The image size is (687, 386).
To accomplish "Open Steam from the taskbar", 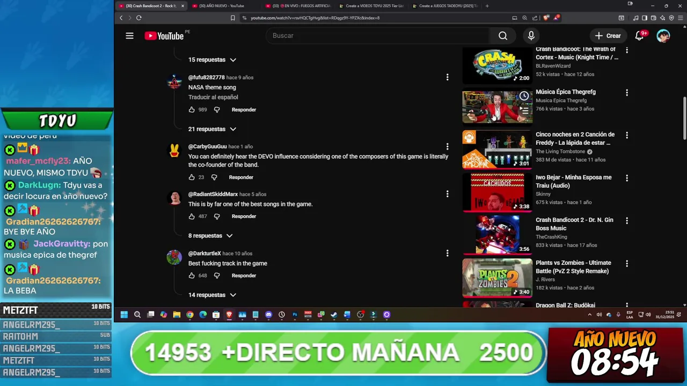I will [x=334, y=315].
